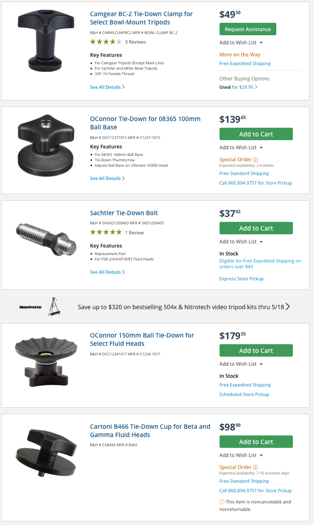314x525 pixels.
Task: Click the Special Order info icon for OConnor Tie-Down
Action: (x=256, y=160)
